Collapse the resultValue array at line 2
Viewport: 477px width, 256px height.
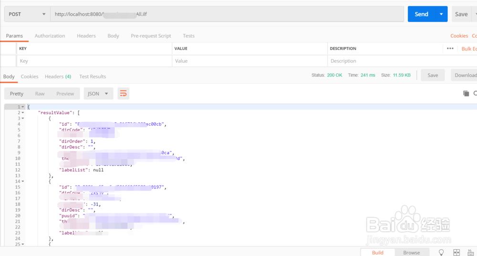[x=23, y=113]
